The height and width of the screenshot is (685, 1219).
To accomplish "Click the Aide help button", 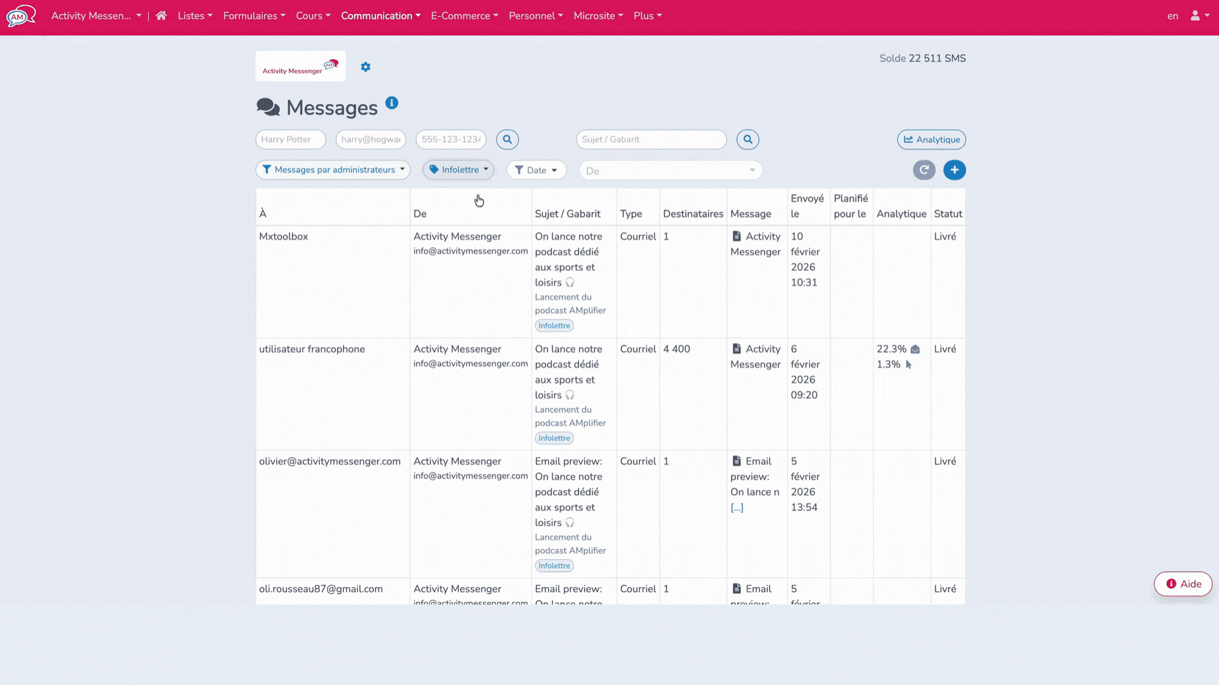I will 1182,584.
